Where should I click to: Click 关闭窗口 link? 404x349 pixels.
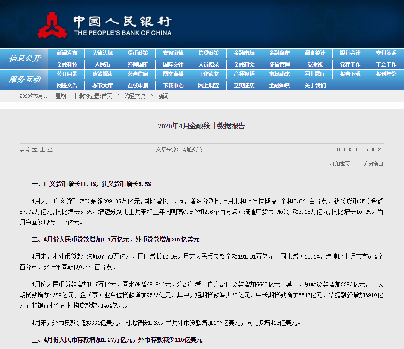373,164
